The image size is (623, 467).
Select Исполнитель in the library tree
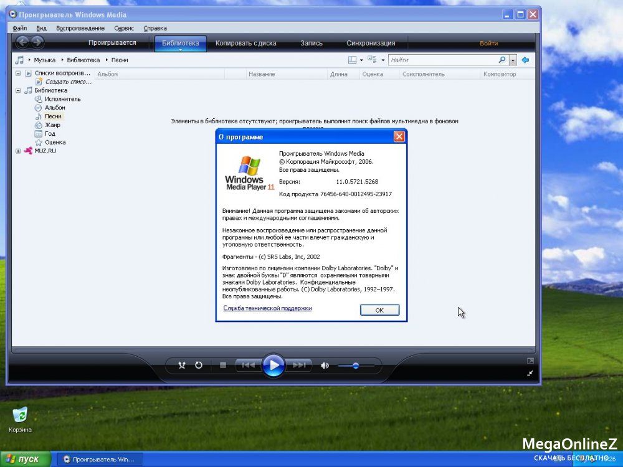(x=62, y=99)
